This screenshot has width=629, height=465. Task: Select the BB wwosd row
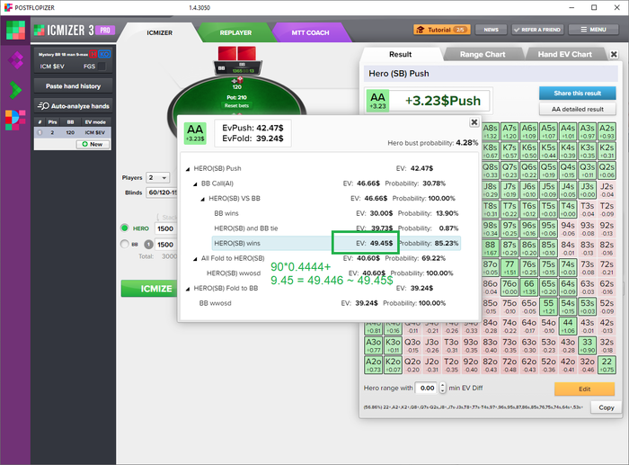pos(322,303)
